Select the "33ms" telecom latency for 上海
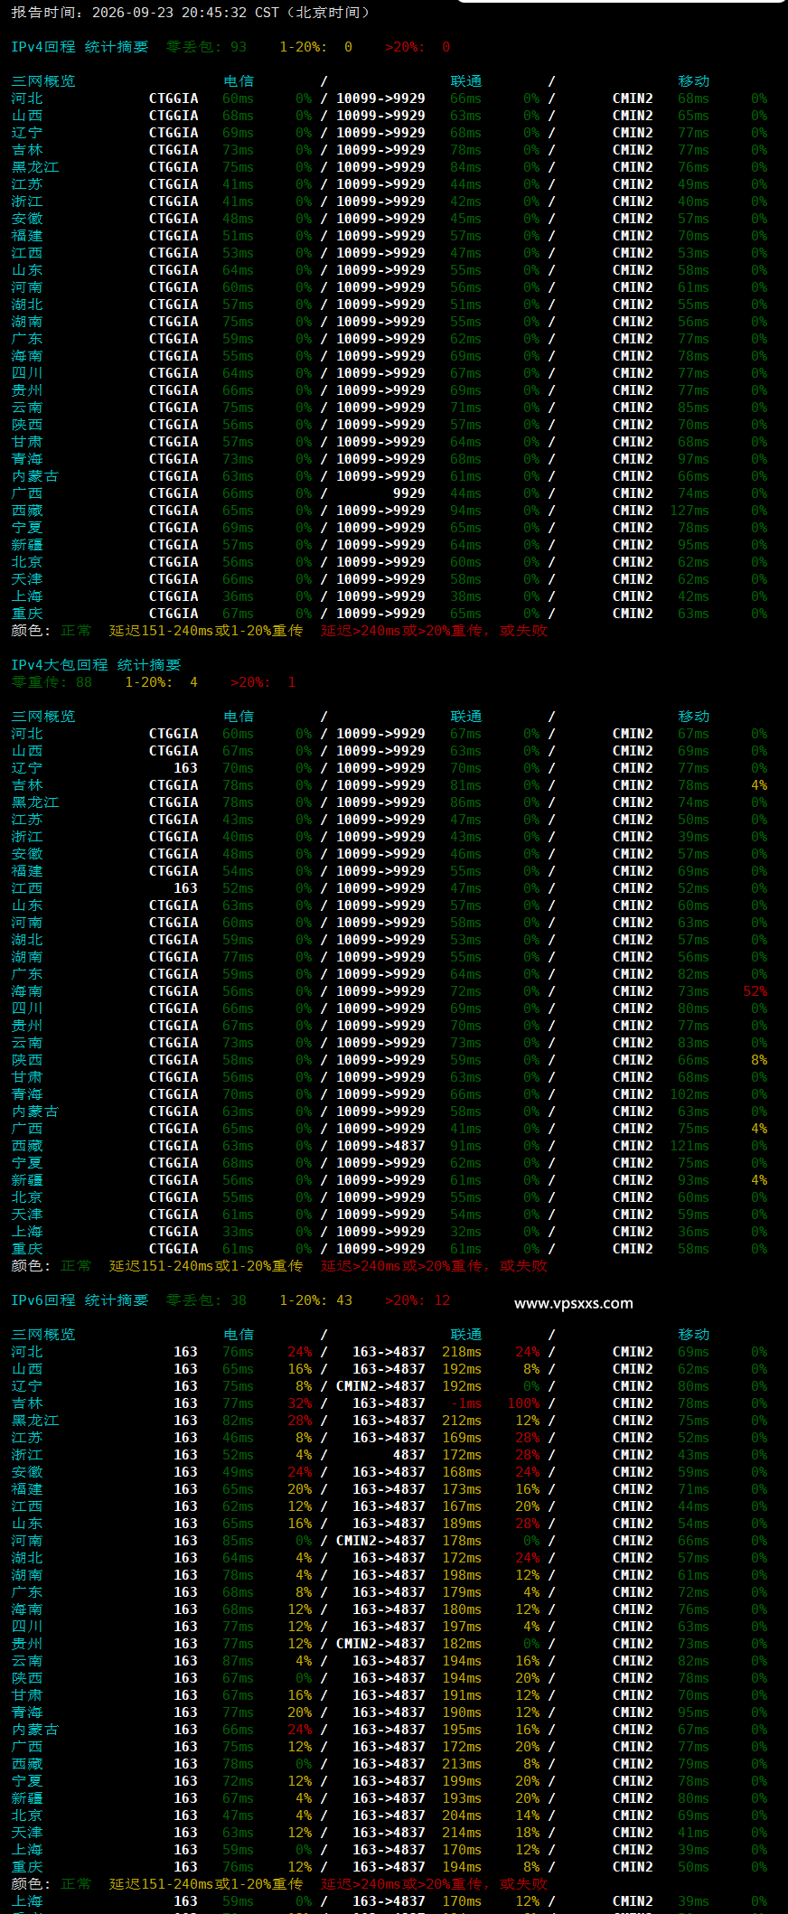The height and width of the screenshot is (1914, 788). pyautogui.click(x=239, y=1232)
